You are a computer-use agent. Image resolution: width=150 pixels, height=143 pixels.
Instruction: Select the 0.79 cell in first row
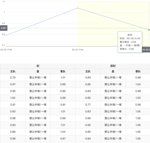[13, 77]
